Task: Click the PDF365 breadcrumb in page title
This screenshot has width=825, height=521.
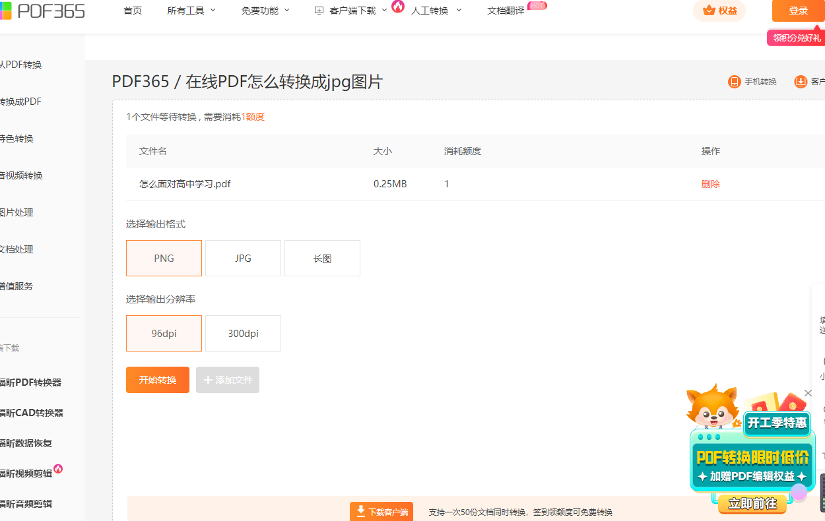Action: pyautogui.click(x=140, y=82)
